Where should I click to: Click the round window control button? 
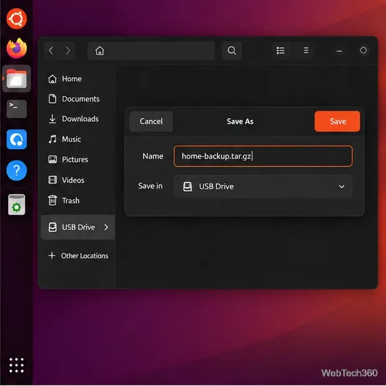click(364, 50)
